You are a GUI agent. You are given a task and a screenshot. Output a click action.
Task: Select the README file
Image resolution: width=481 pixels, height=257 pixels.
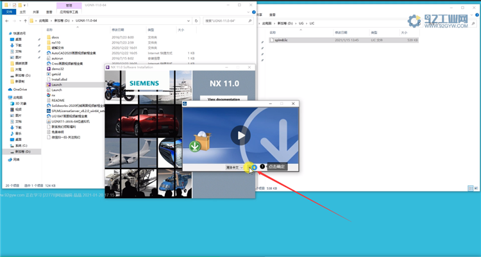tap(58, 100)
